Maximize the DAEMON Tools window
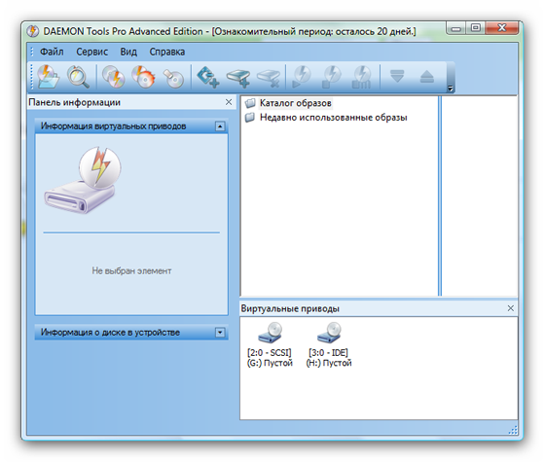The width and height of the screenshot is (545, 462). 476,28
